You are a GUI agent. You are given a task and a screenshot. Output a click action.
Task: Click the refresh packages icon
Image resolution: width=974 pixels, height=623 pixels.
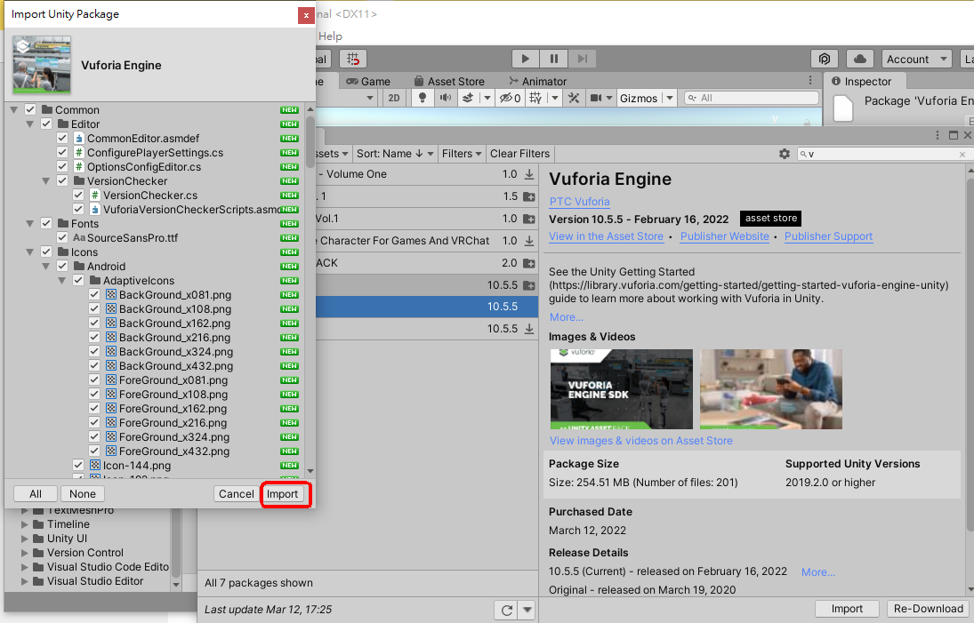507,610
